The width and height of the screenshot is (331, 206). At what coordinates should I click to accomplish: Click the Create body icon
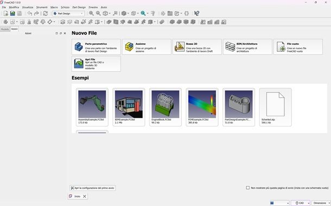[6, 22]
